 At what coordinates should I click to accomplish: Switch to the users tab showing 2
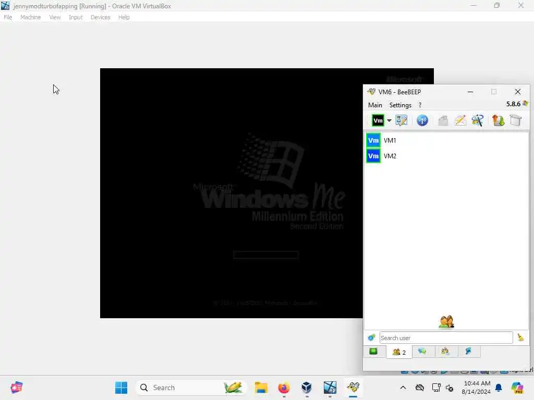pos(399,352)
